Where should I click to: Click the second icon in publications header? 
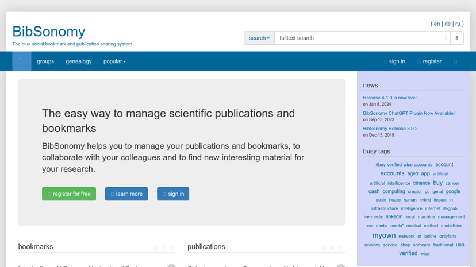tap(332, 248)
